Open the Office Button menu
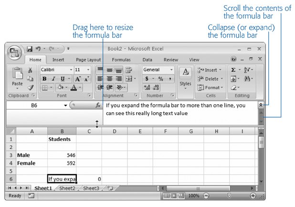 (15, 52)
